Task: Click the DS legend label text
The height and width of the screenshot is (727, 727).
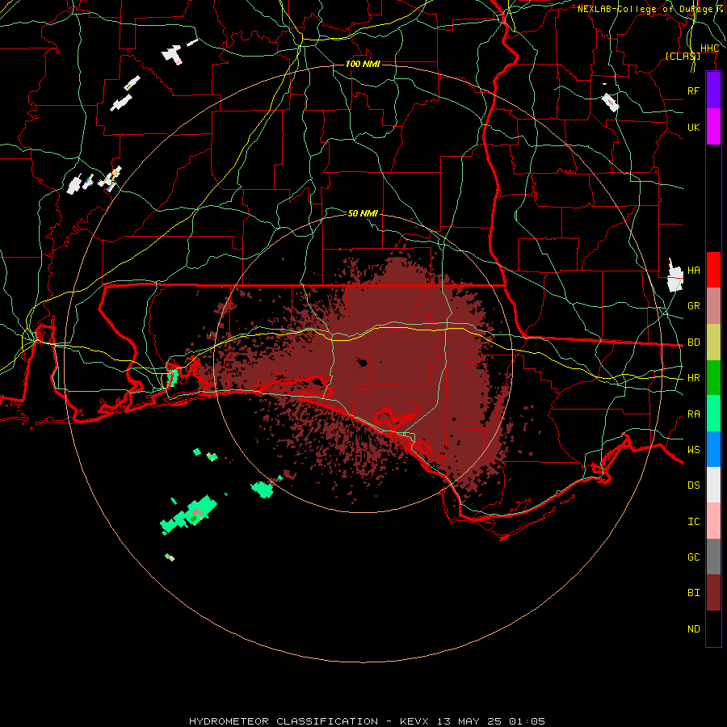Action: pyautogui.click(x=693, y=485)
